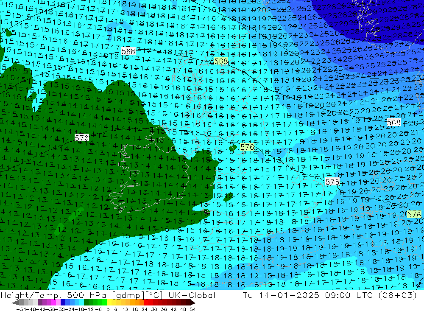Click the dark blue swatch in the legend
The image size is (424, 311).
63,303
